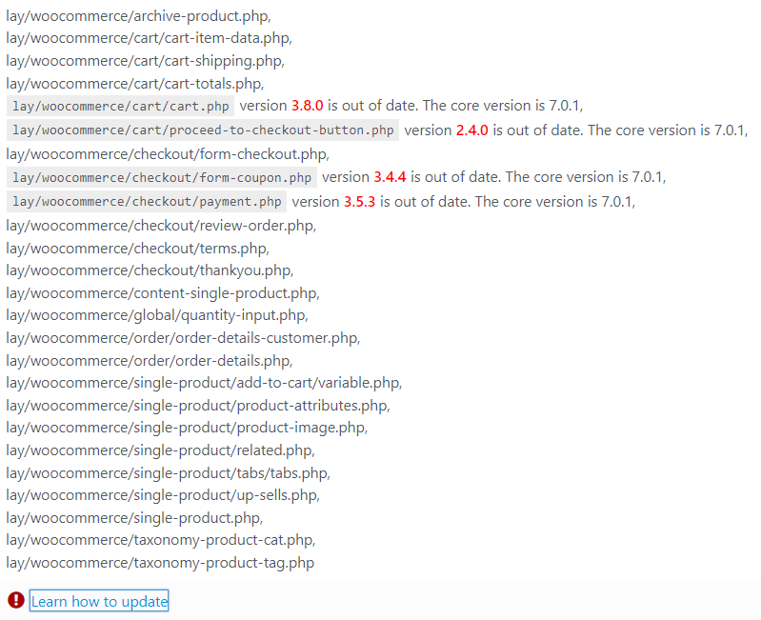Image resolution: width=761 pixels, height=620 pixels.
Task: Select the global/quantity-input.php path text
Action: pyautogui.click(x=156, y=315)
